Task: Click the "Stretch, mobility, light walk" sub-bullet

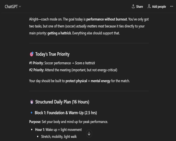Action: coord(59,137)
